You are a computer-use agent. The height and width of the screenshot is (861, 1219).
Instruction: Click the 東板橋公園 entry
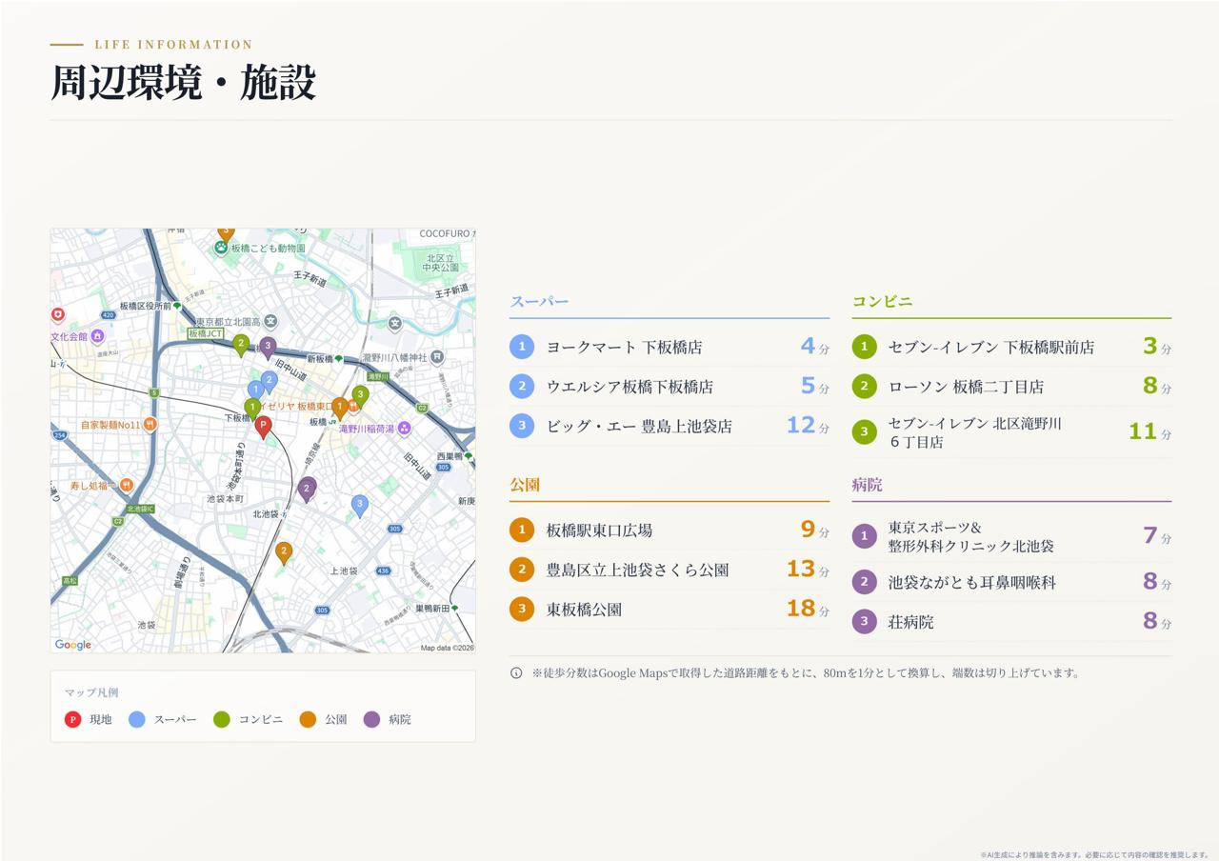(669, 610)
